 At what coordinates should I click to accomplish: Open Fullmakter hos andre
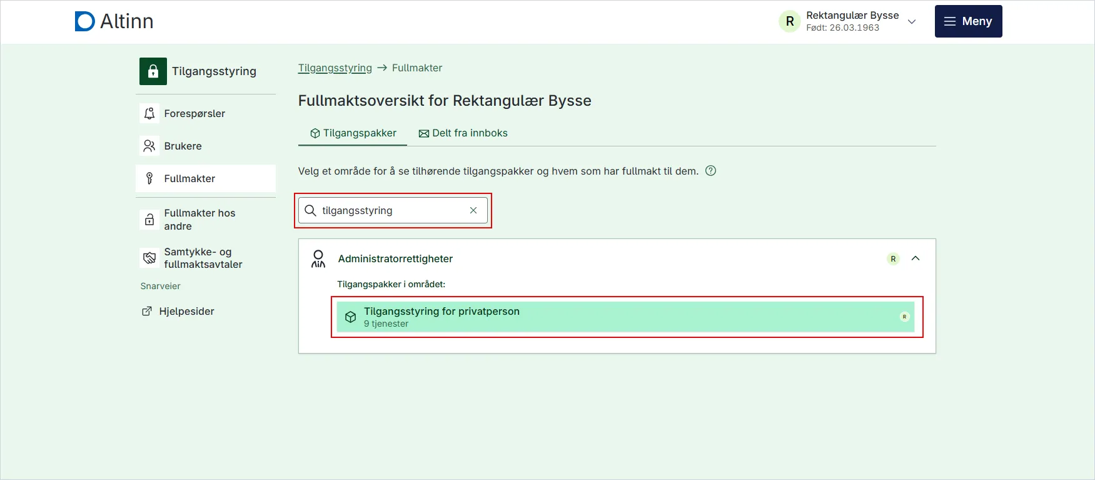point(206,220)
